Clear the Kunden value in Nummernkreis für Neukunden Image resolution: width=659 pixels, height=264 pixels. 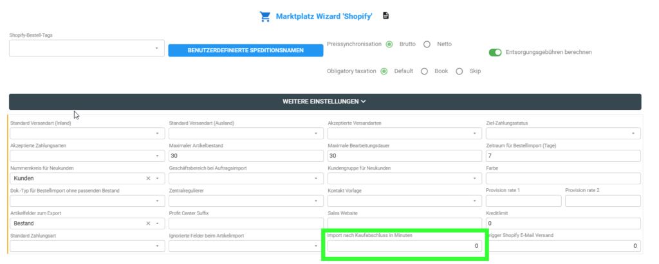(x=148, y=179)
